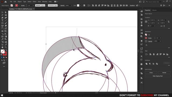Open stroke weight dropdown in Properties panel
Screen dimensions: 172x97
pos(160,38)
